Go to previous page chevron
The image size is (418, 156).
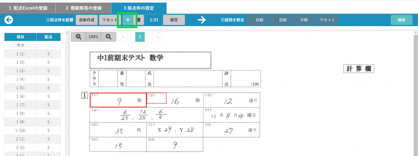(131, 37)
